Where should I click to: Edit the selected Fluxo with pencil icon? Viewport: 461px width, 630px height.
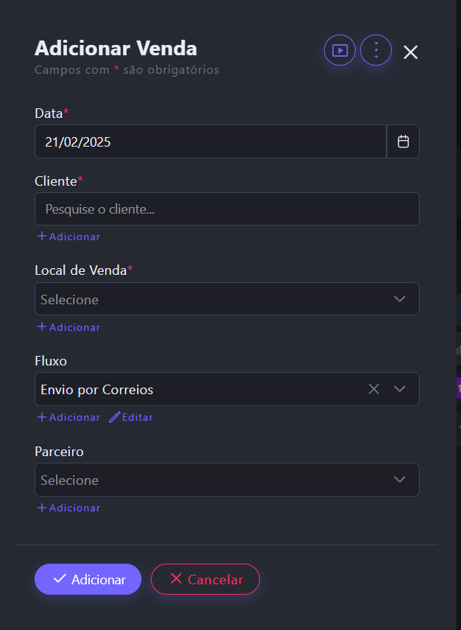click(x=131, y=417)
